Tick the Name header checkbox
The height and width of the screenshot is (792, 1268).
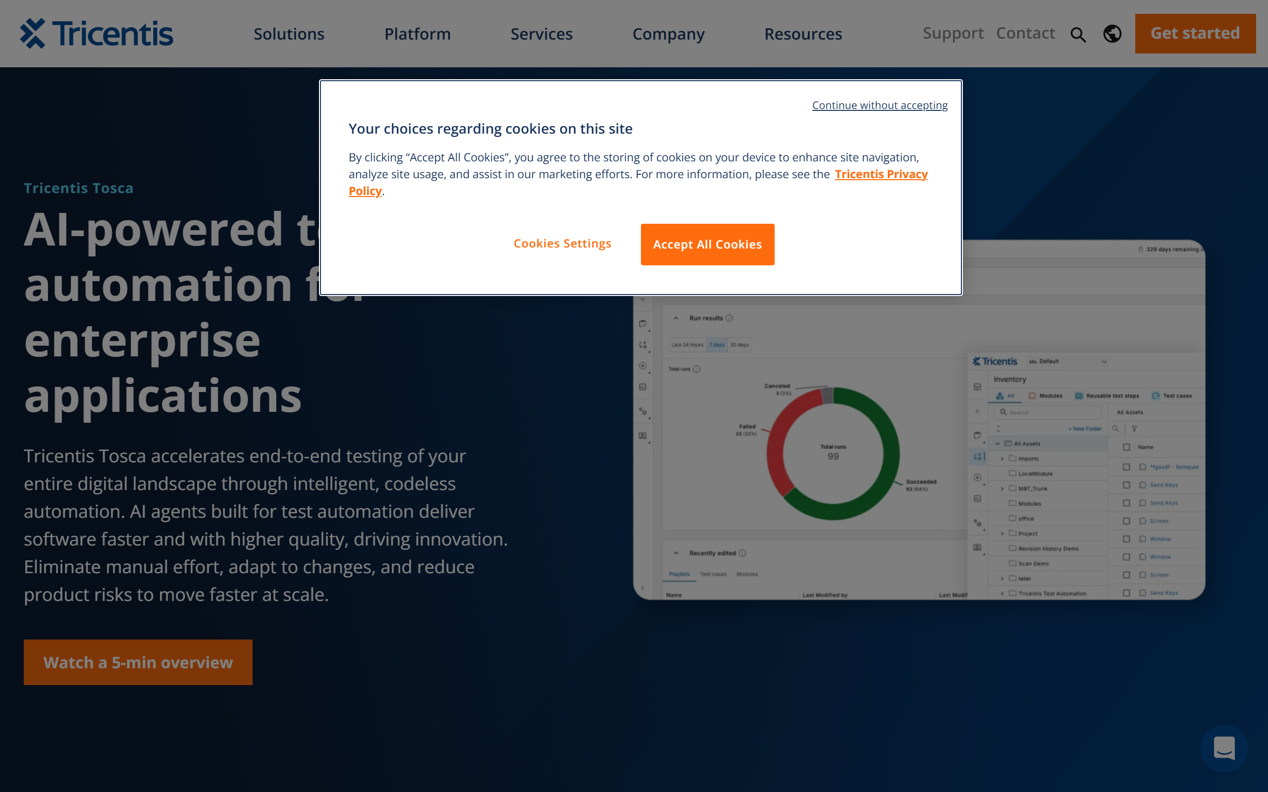pyautogui.click(x=1126, y=447)
